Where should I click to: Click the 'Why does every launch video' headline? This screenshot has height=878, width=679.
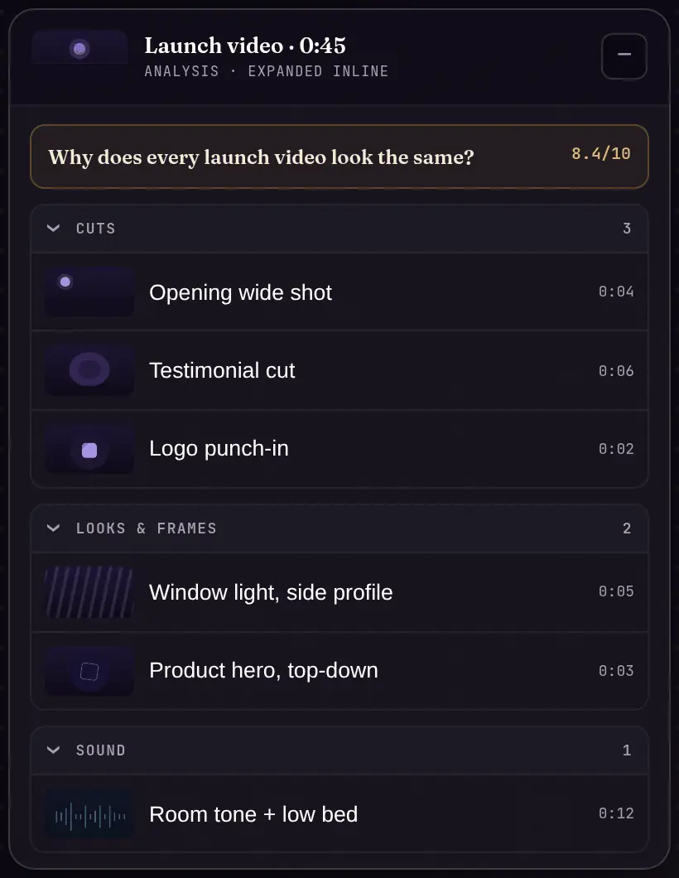[x=261, y=157]
